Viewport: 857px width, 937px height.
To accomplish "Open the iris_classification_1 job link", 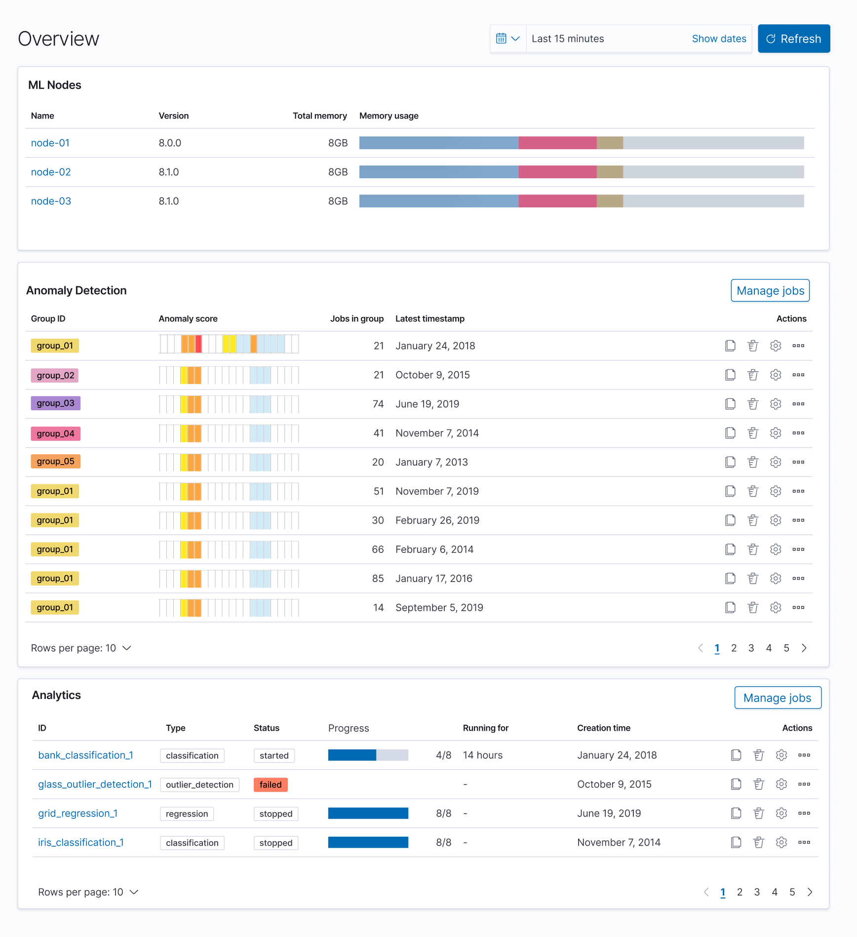I will point(81,842).
